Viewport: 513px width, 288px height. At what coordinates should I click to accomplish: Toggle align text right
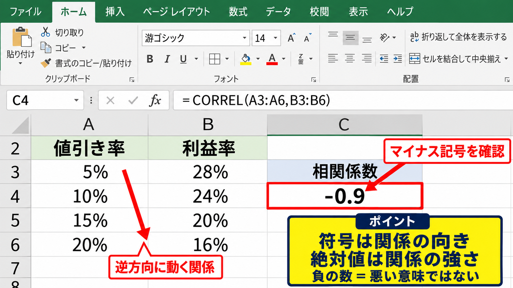tap(367, 58)
